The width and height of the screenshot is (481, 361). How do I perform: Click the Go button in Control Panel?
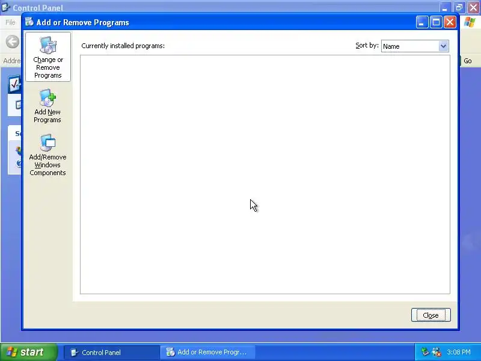(467, 61)
